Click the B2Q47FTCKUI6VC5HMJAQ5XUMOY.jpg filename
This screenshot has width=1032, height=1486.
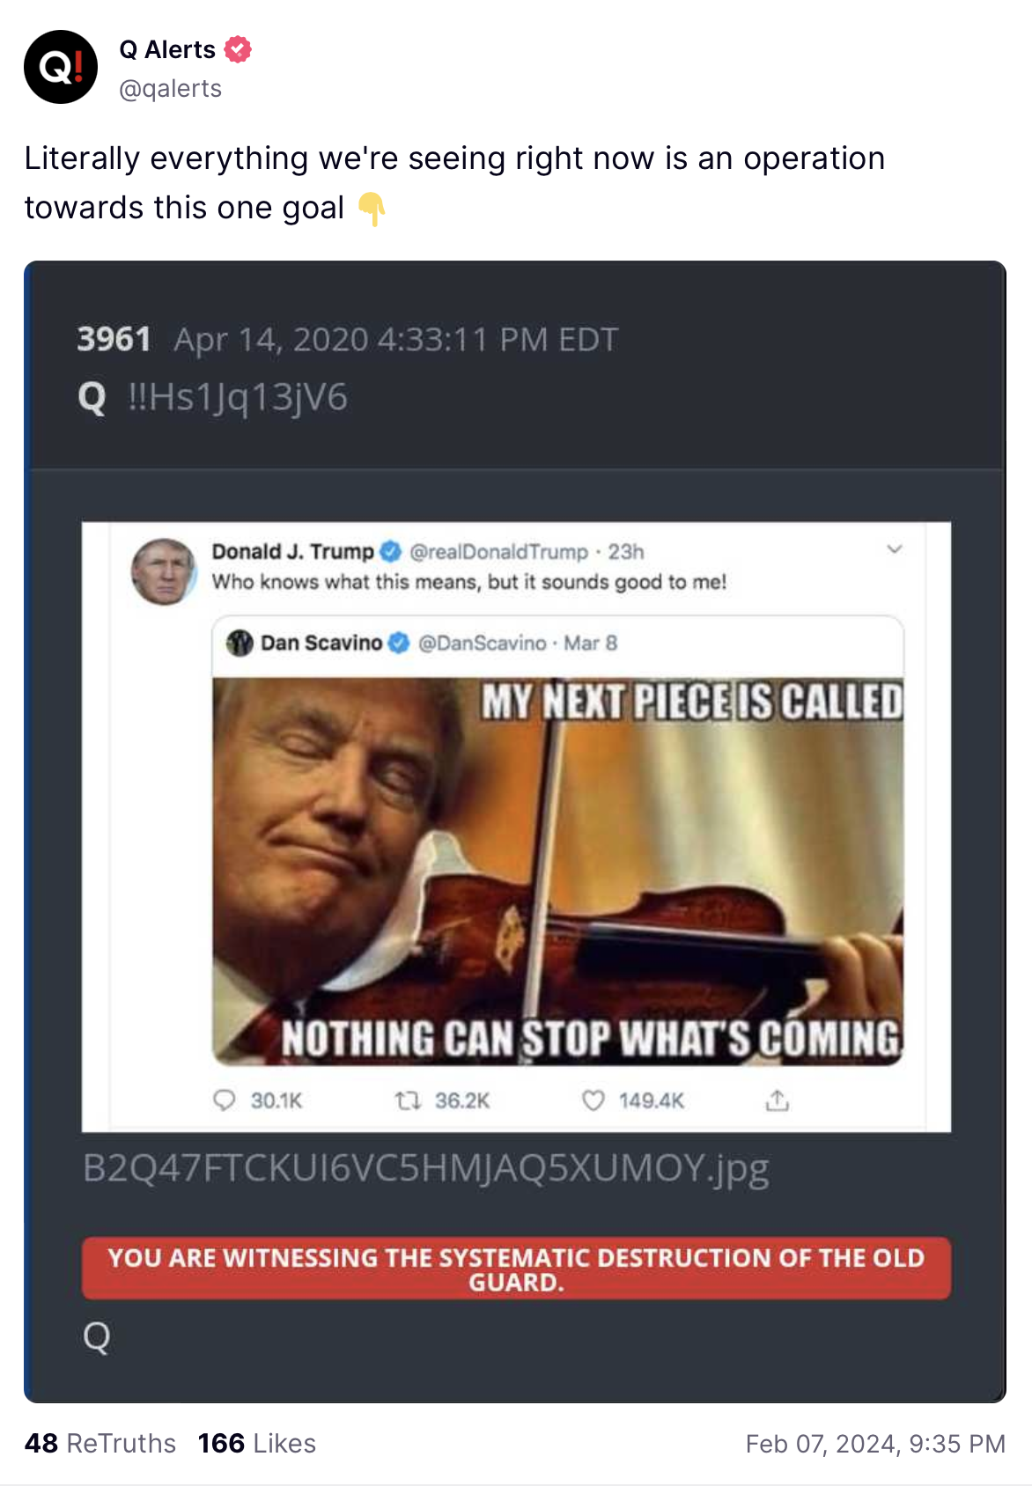[425, 1168]
